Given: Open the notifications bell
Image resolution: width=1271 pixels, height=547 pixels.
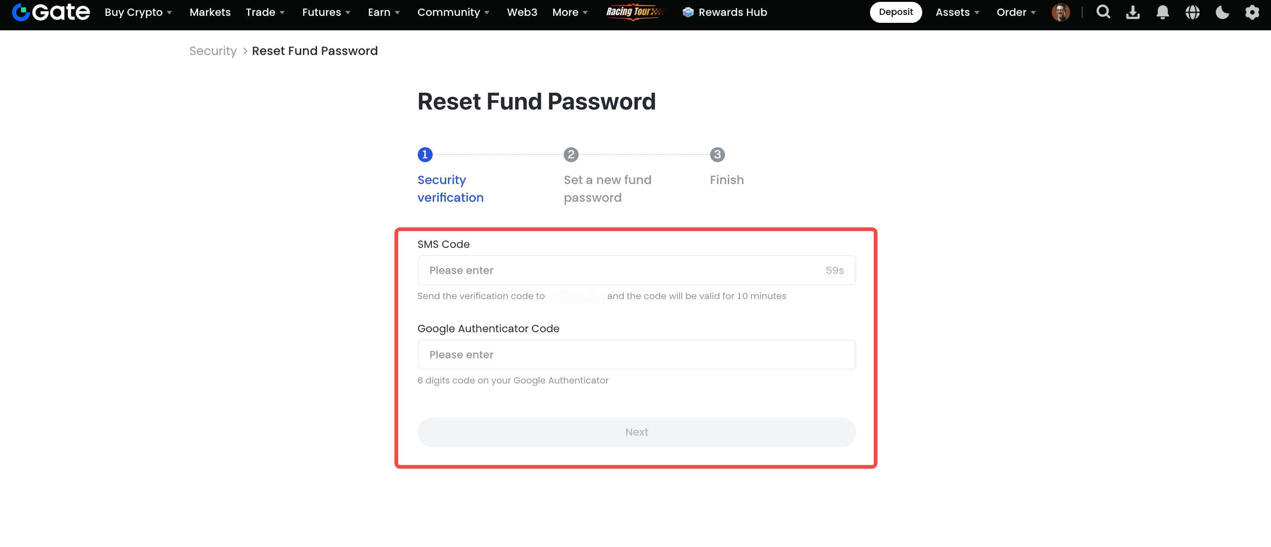Looking at the screenshot, I should tap(1162, 12).
